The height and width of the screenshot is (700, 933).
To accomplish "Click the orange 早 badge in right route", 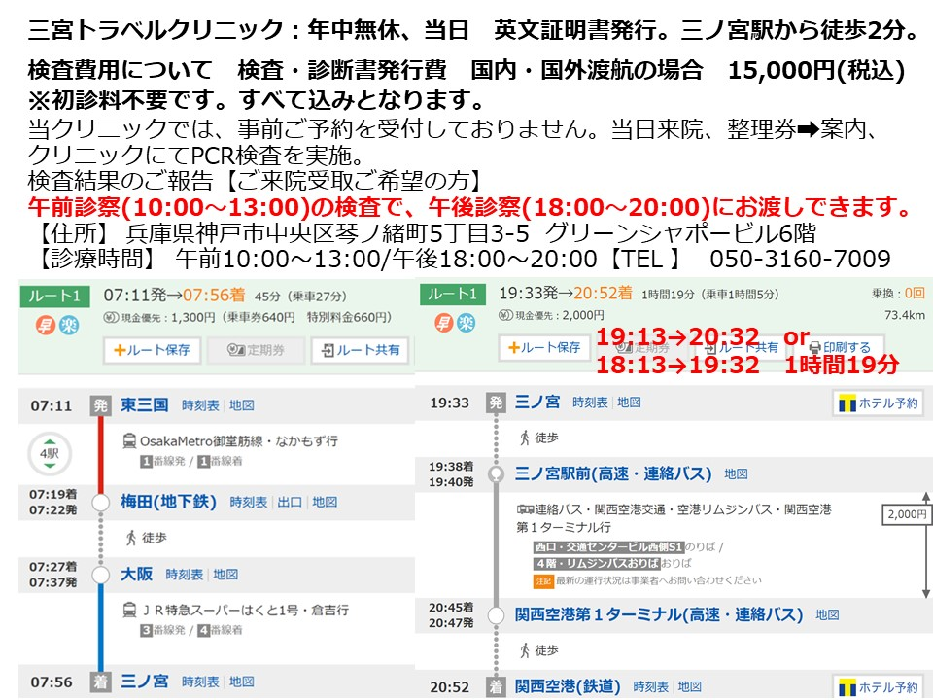I will tap(443, 323).
